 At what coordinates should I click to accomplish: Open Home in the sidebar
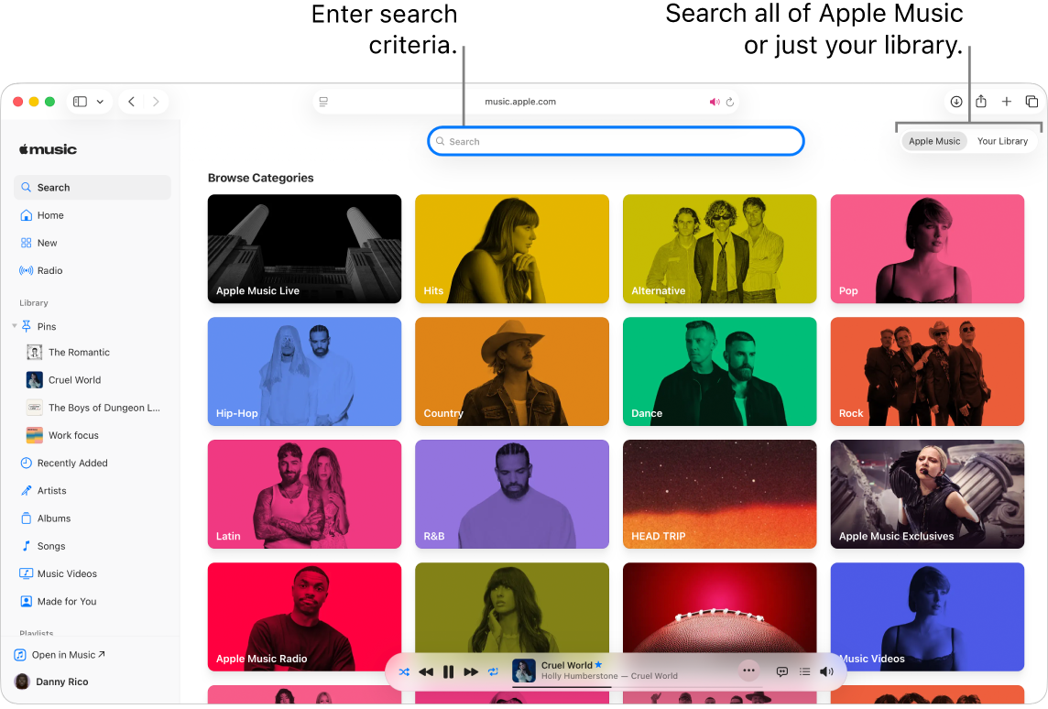pyautogui.click(x=93, y=215)
